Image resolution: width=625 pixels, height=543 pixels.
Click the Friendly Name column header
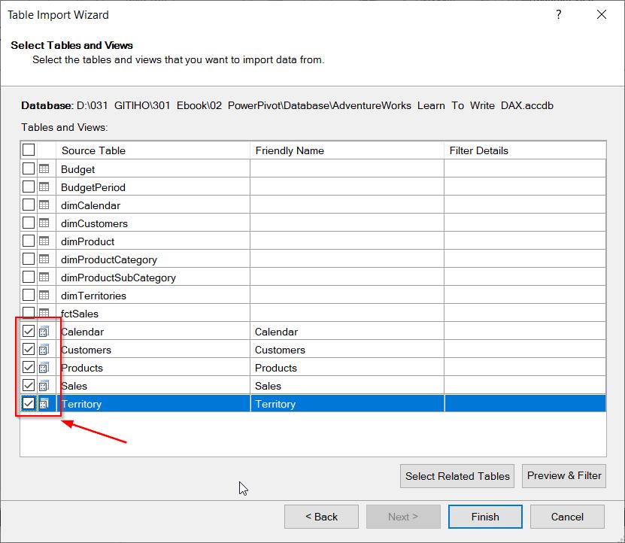click(347, 150)
